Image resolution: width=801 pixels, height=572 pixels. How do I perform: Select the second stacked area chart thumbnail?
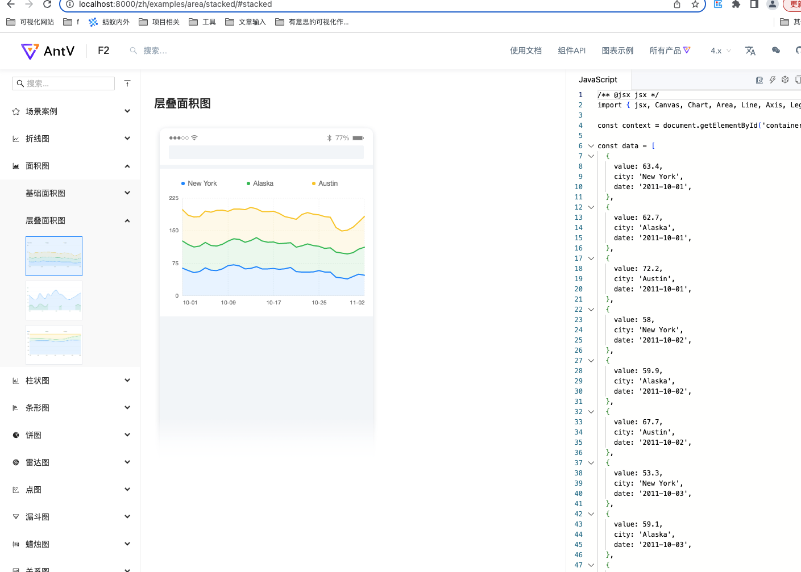[x=53, y=300]
